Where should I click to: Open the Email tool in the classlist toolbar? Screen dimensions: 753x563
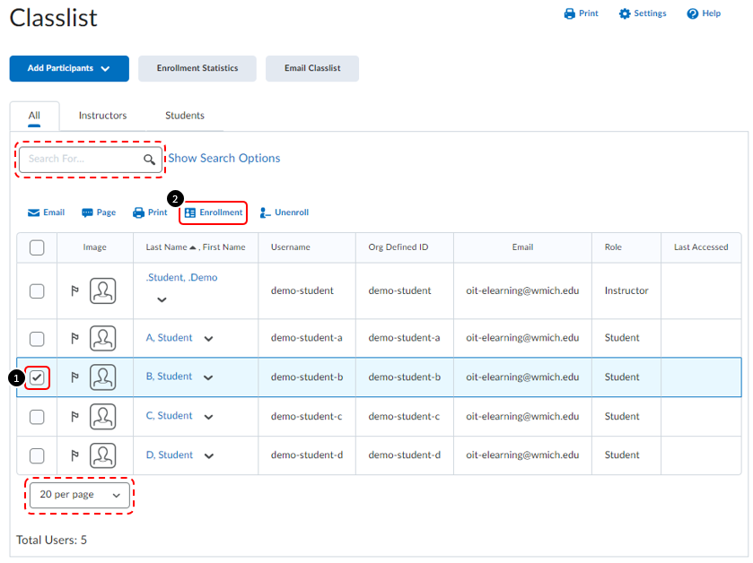click(46, 212)
